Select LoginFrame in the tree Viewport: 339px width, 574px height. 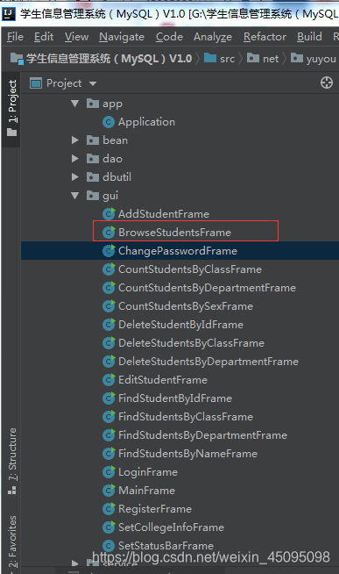tap(148, 472)
